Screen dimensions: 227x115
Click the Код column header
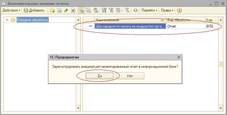click(x=212, y=20)
